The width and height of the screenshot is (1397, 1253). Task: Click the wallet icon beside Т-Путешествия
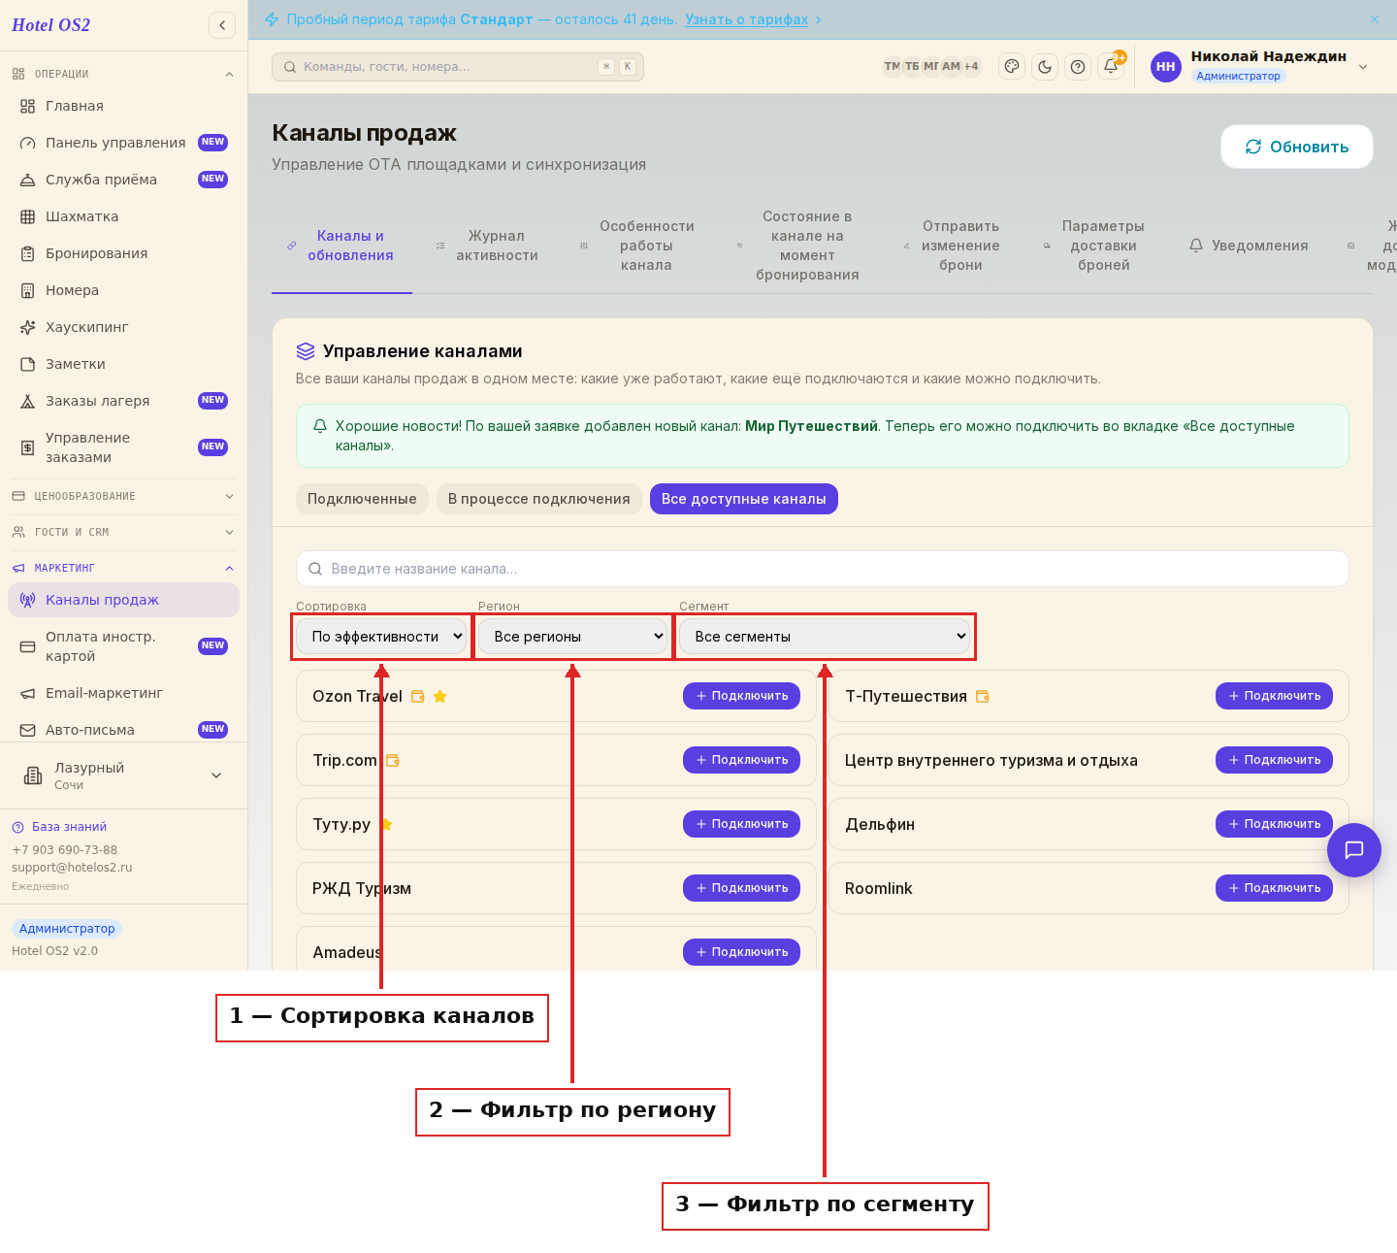[982, 696]
